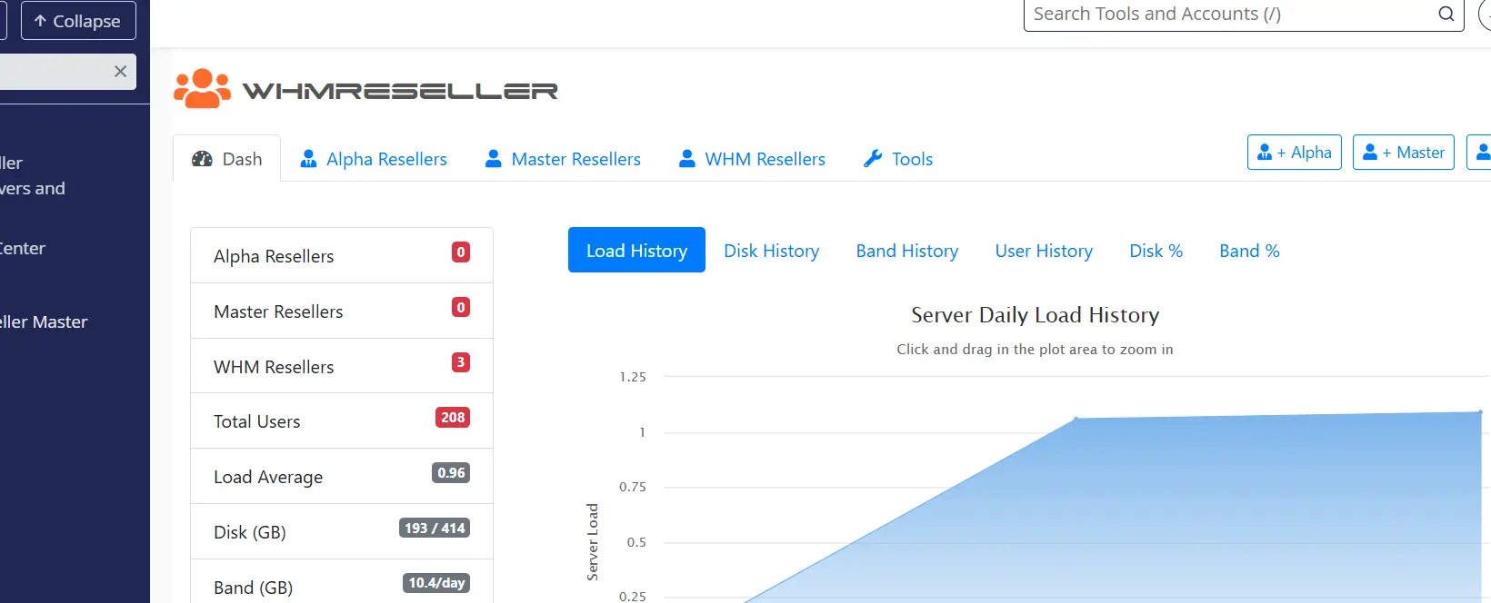1491x603 pixels.
Task: Select the Disk History chart tab
Action: pos(771,251)
